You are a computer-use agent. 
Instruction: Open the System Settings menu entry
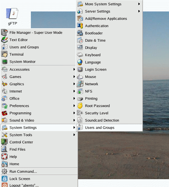click(x=38, y=128)
